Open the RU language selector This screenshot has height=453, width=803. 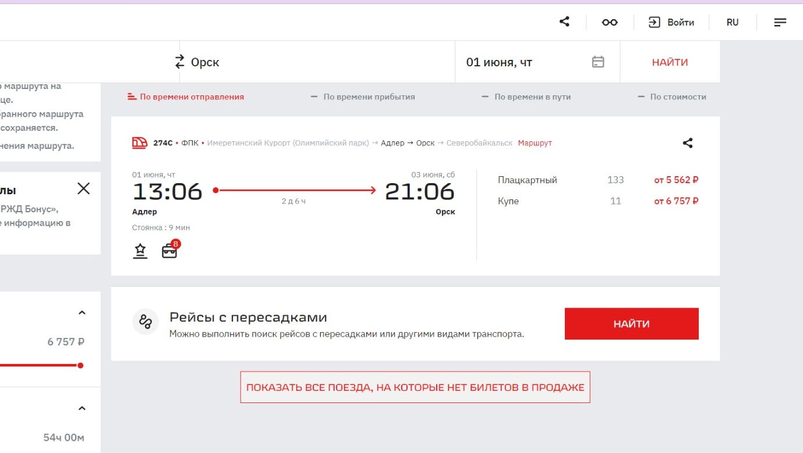(x=733, y=22)
